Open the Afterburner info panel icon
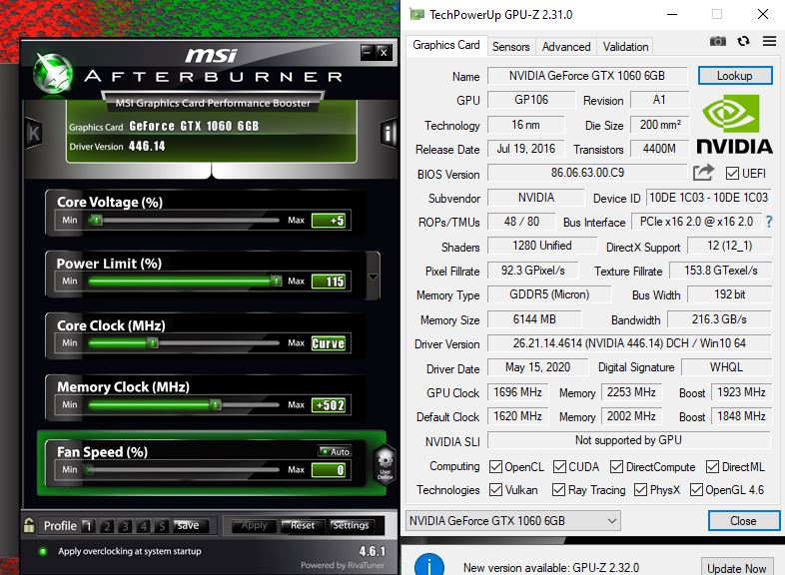Viewport: 785px width, 575px height. tap(389, 133)
